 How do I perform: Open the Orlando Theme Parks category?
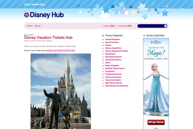pyautogui.click(x=115, y=68)
